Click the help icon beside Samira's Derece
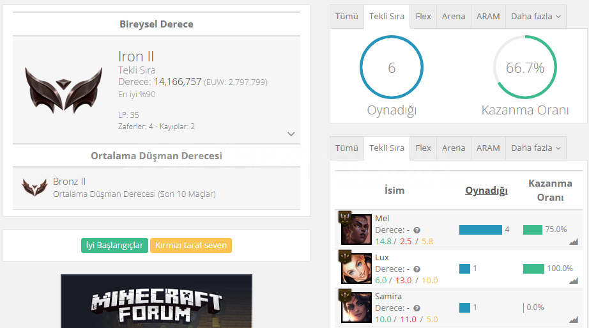Image resolution: width=589 pixels, height=328 pixels. (417, 308)
